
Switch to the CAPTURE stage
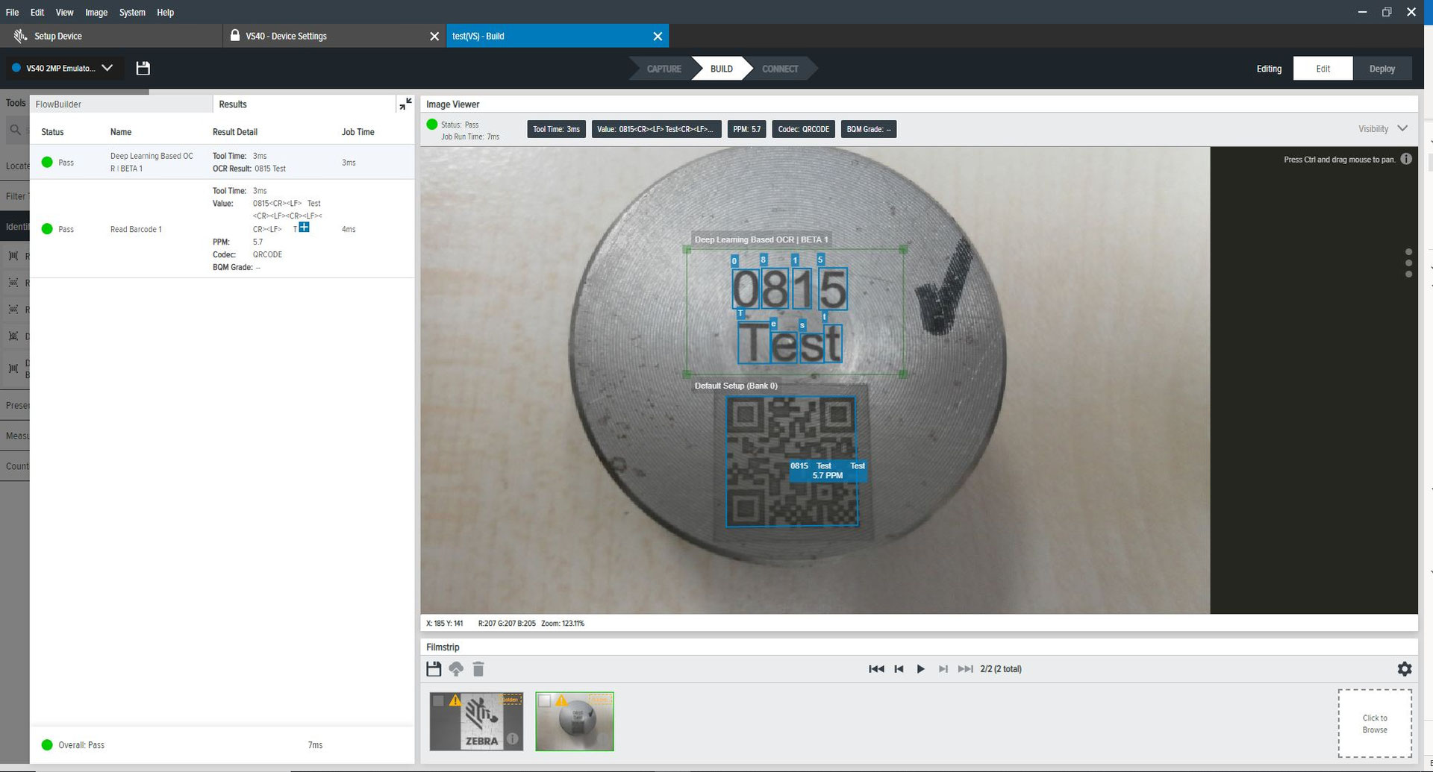point(663,68)
